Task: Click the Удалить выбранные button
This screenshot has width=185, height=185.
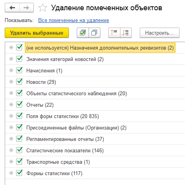Action: 37,33
